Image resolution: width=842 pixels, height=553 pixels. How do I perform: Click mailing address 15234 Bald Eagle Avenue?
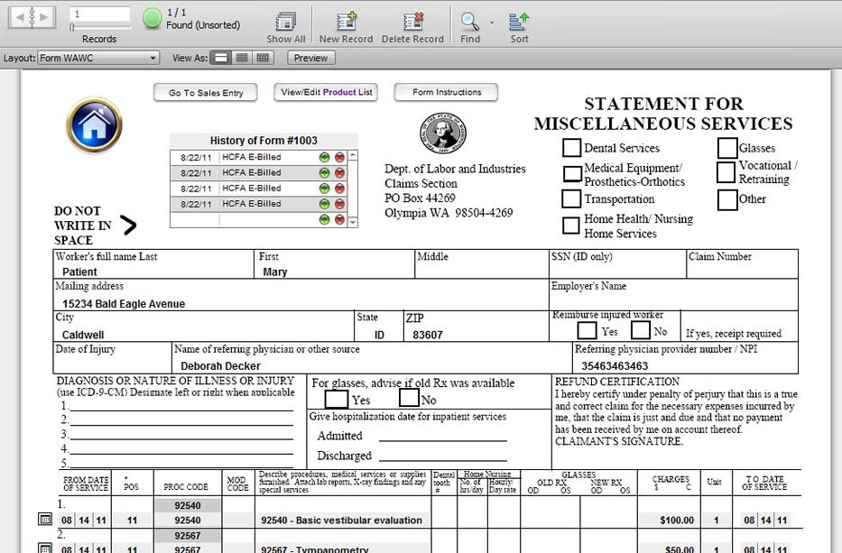coord(301,303)
